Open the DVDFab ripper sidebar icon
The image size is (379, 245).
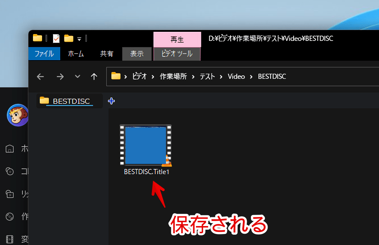10,194
